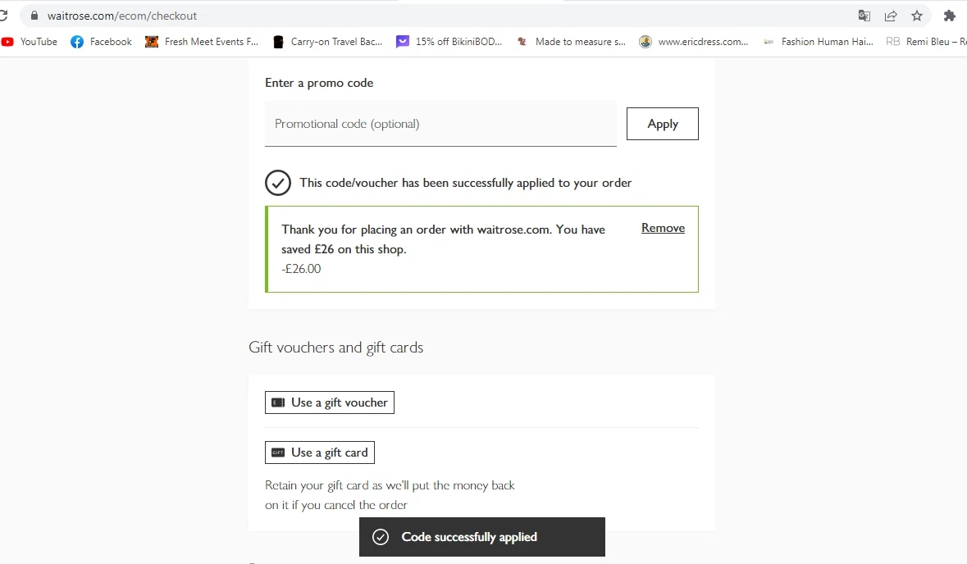
Task: Click the translate page icon
Action: pos(864,16)
